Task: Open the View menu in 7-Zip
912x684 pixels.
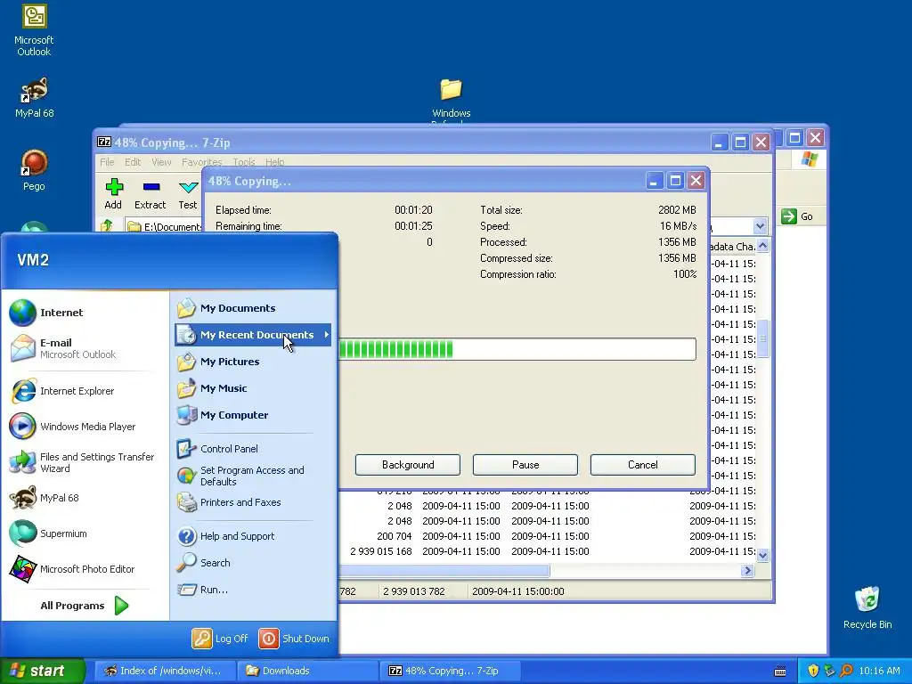Action: (x=161, y=162)
